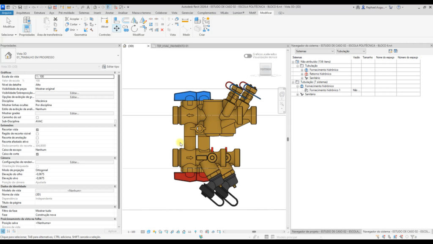The width and height of the screenshot is (433, 244).
Task: Select Fornecimento hidrônico 1 tree row
Action: (325, 90)
